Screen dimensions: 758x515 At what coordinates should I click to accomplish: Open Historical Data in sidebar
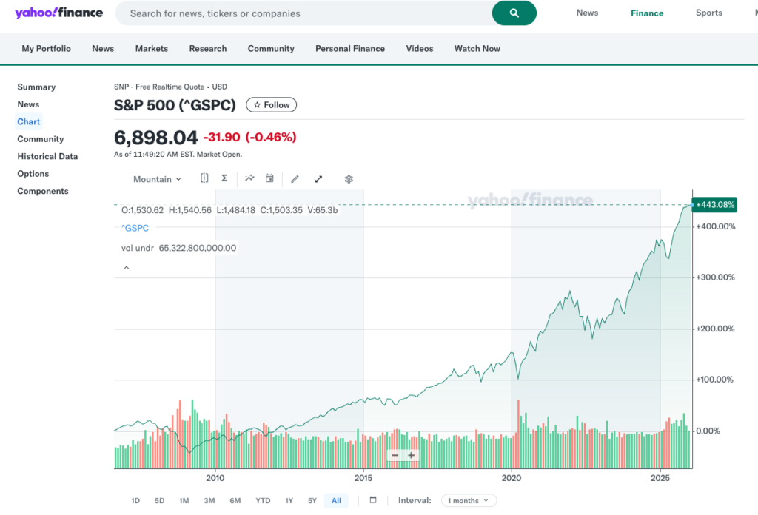click(x=47, y=156)
